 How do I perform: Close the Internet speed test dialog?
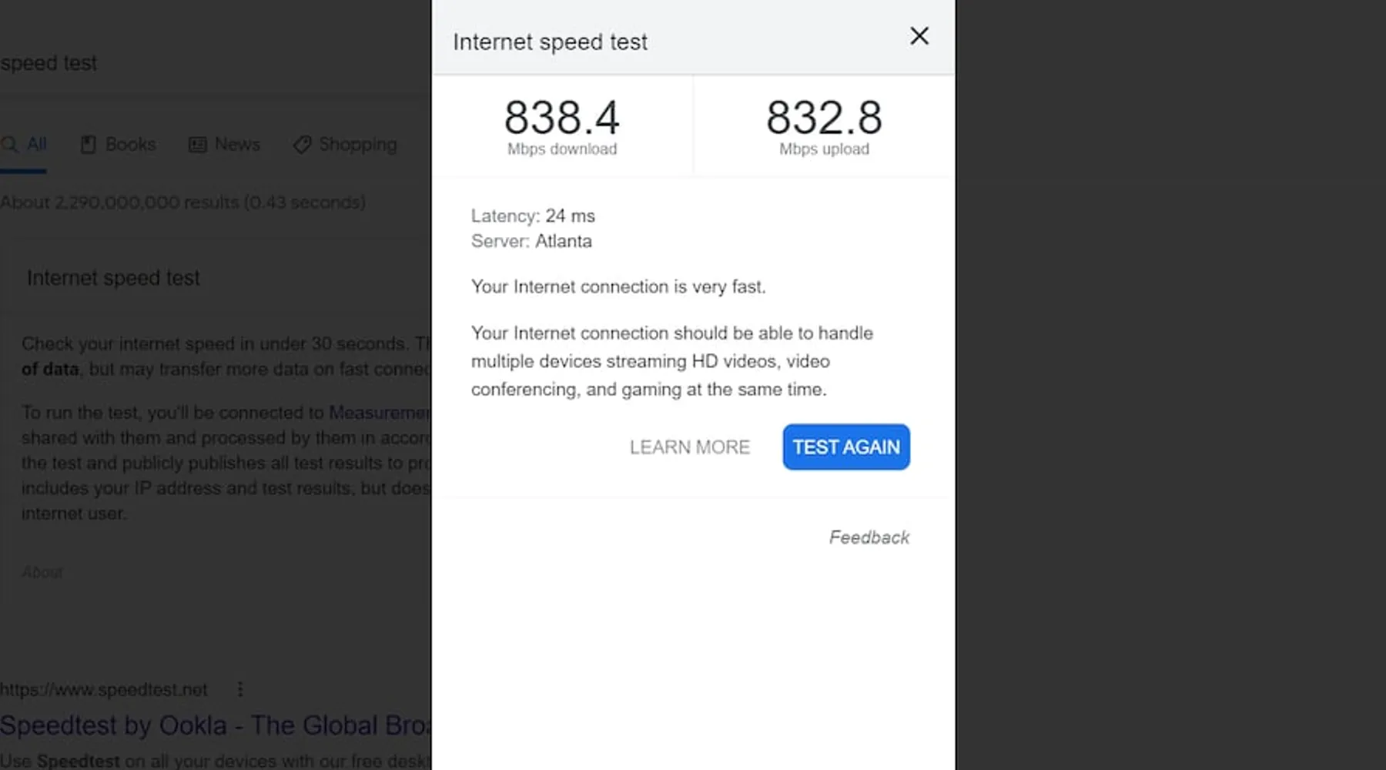[919, 36]
